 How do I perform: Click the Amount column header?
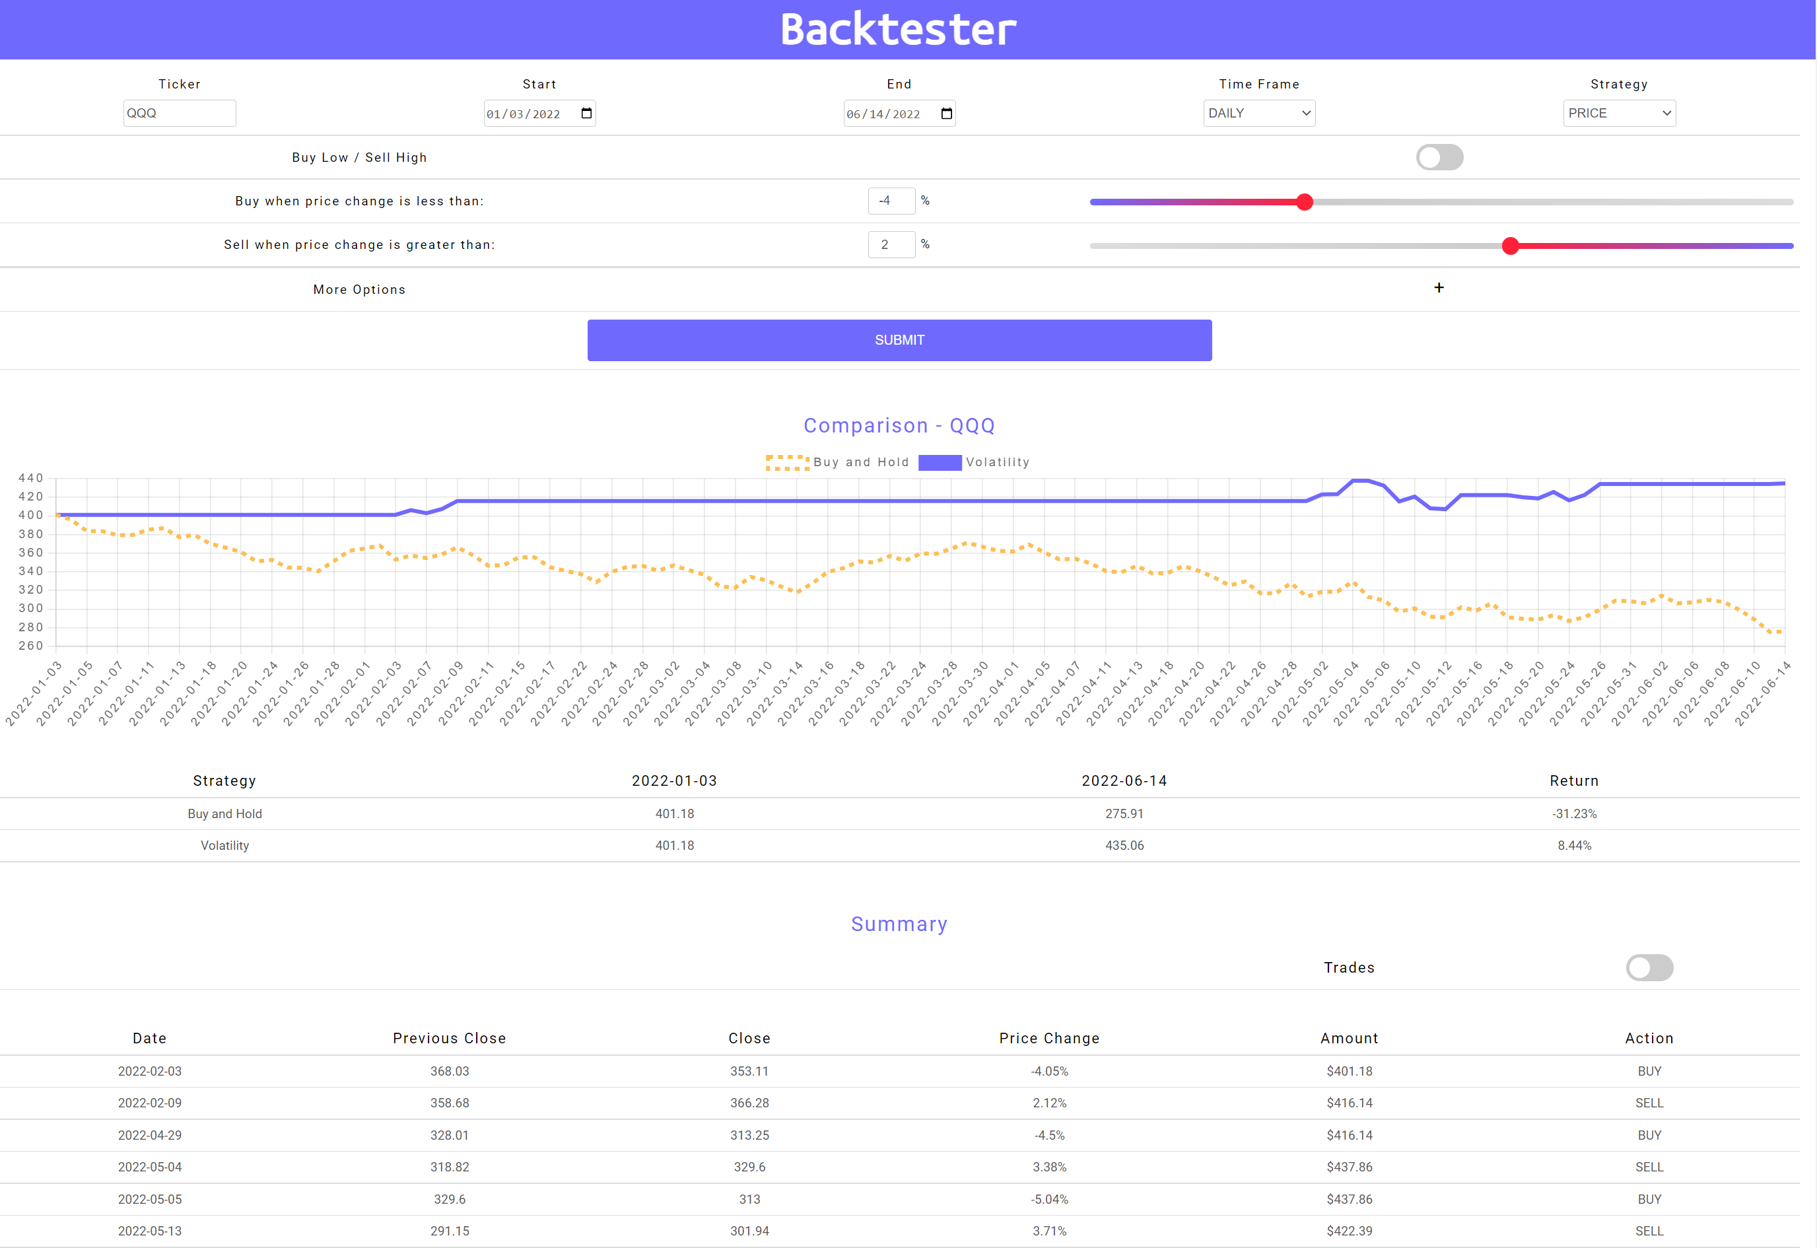click(x=1350, y=1039)
